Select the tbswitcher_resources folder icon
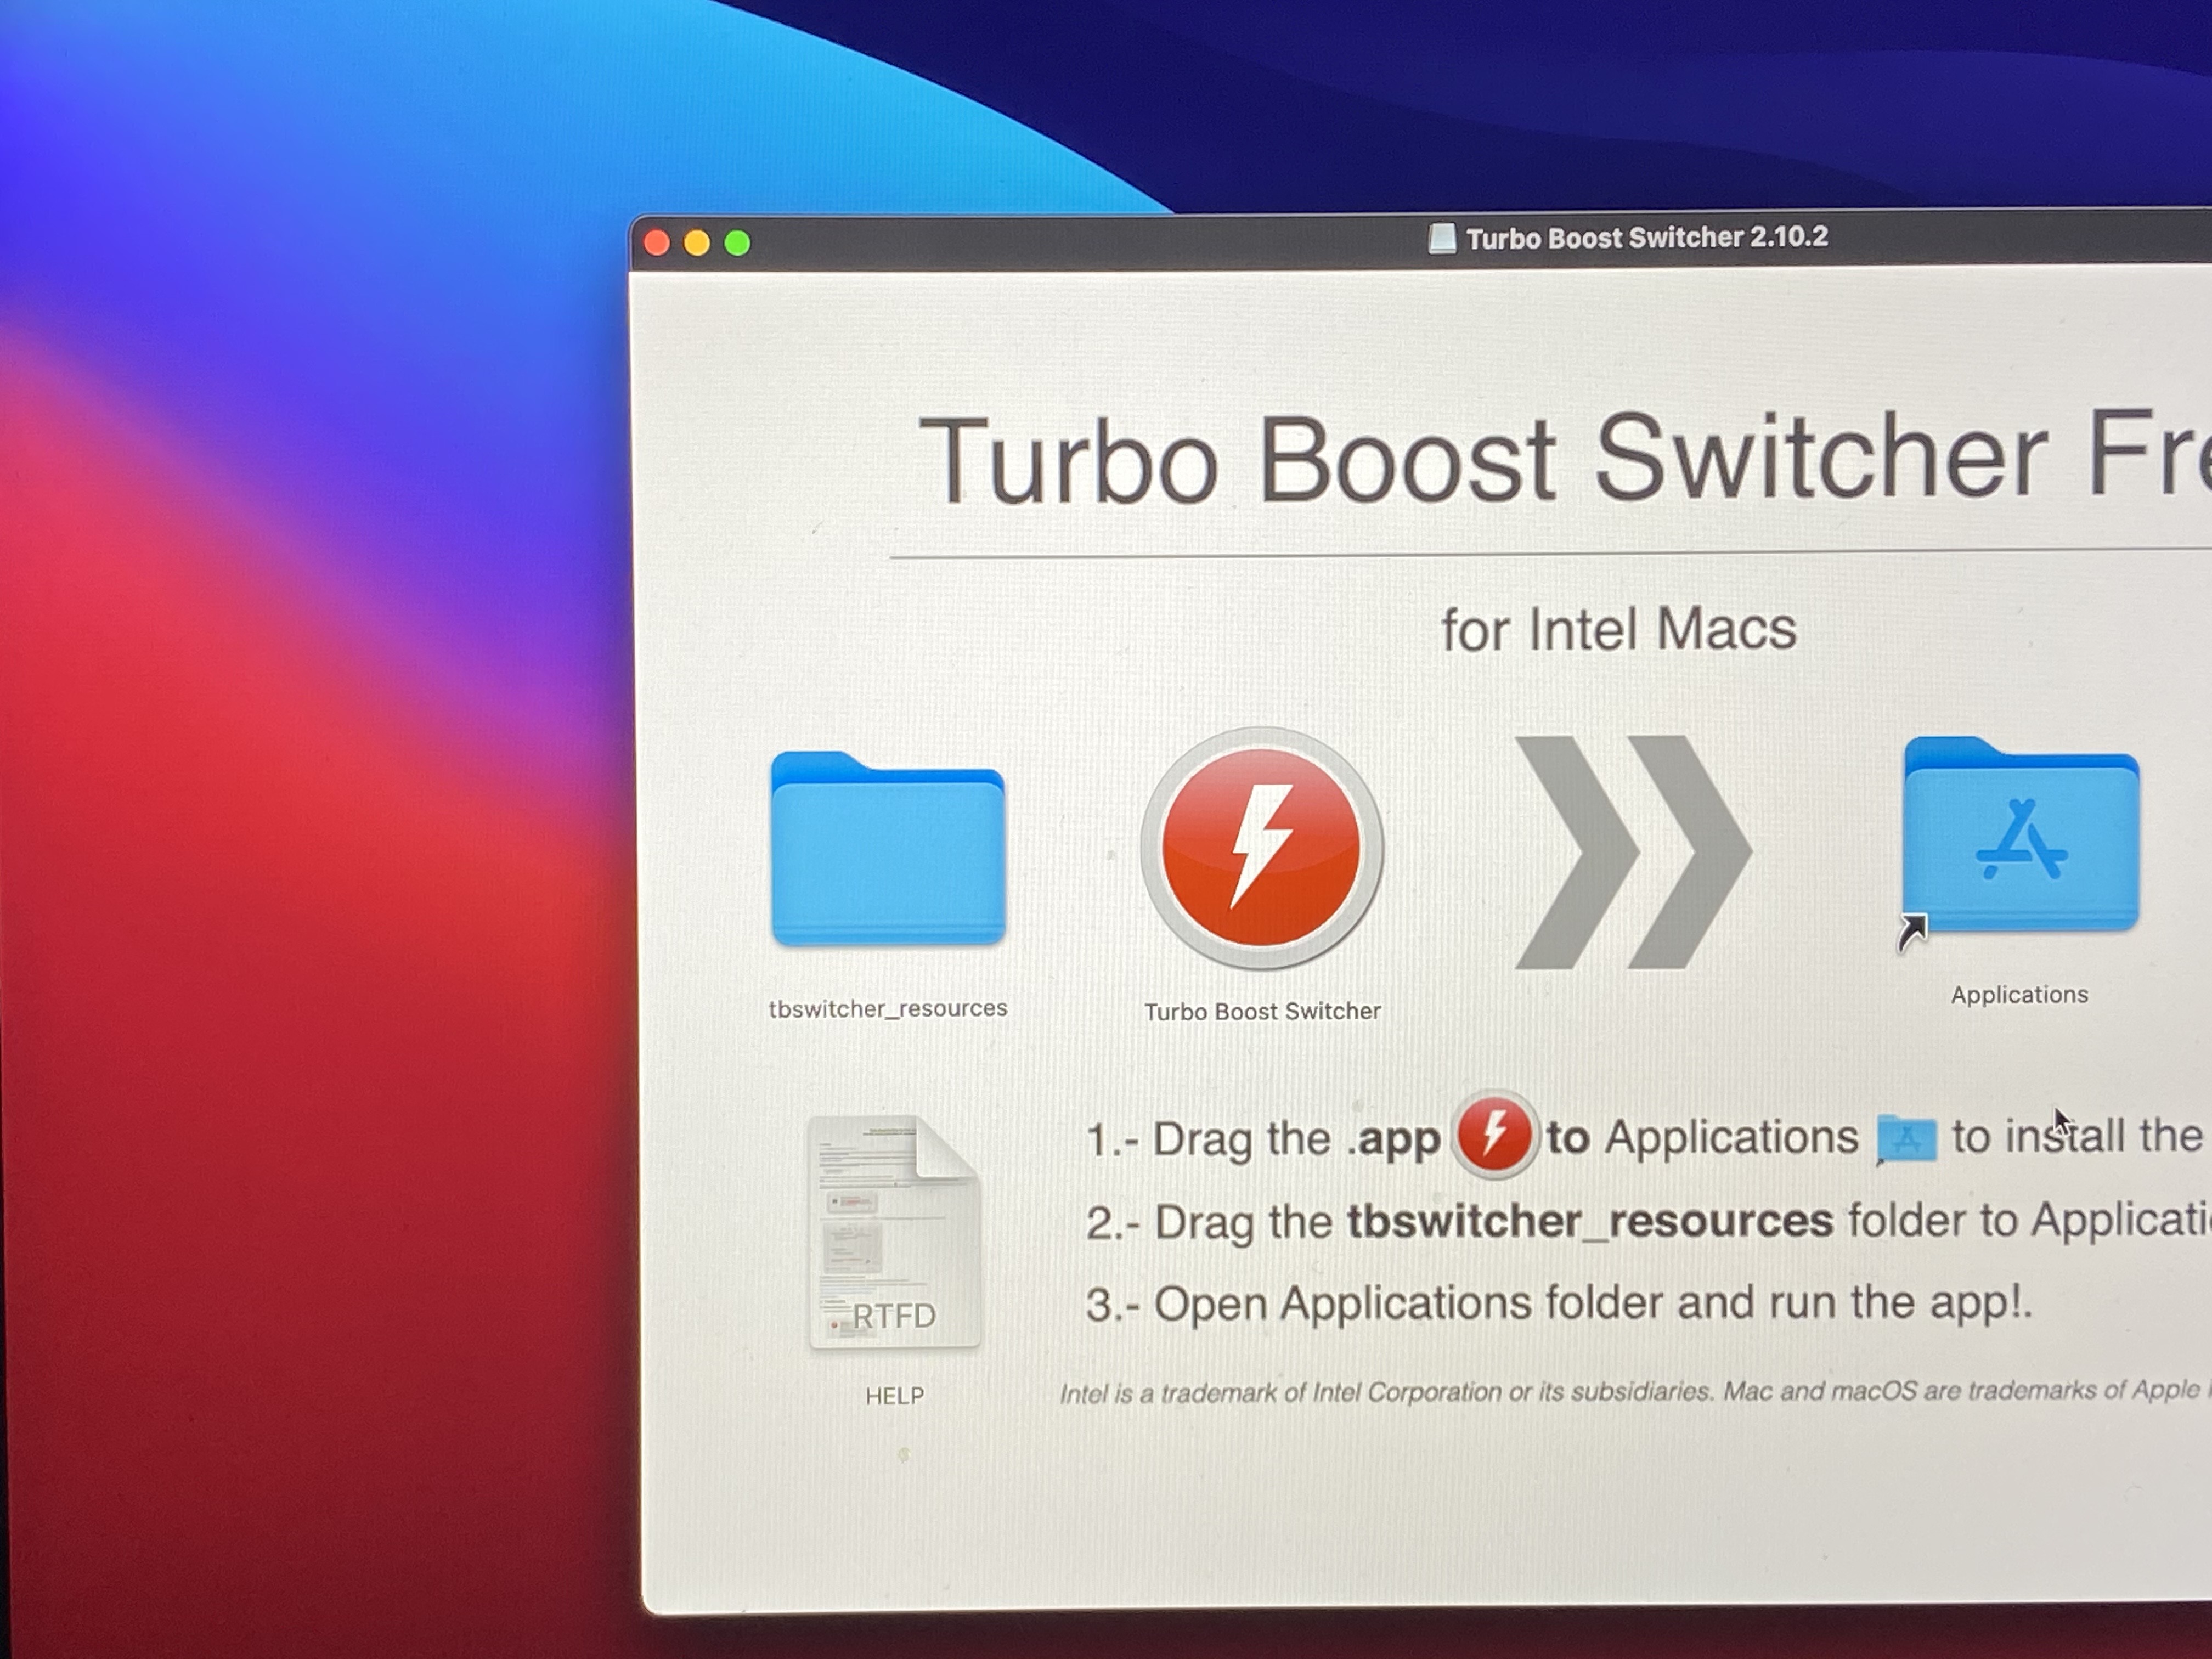Screen dimensions: 2212x1659 (888, 852)
